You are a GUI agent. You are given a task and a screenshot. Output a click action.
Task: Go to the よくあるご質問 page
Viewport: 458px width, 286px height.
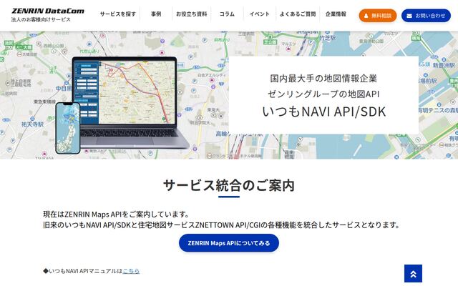298,14
